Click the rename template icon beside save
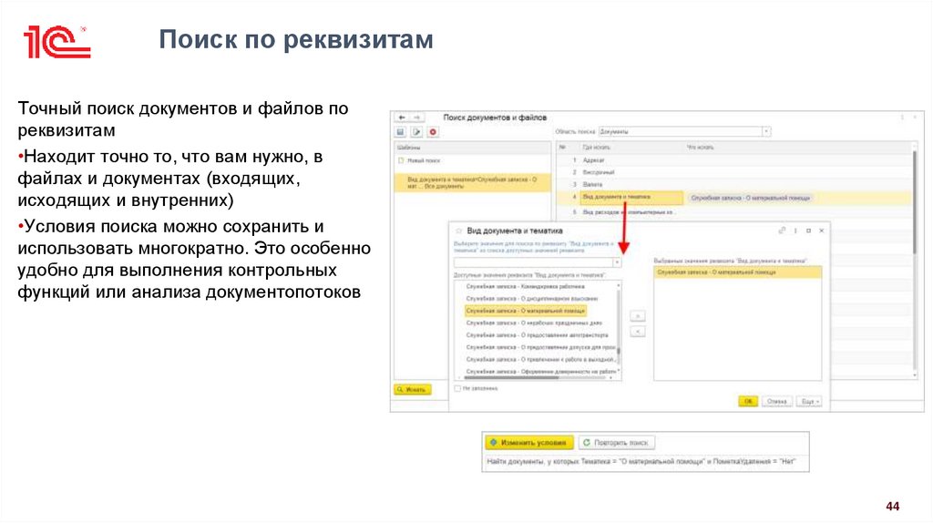Screen dimensions: 933x523 click(416, 132)
